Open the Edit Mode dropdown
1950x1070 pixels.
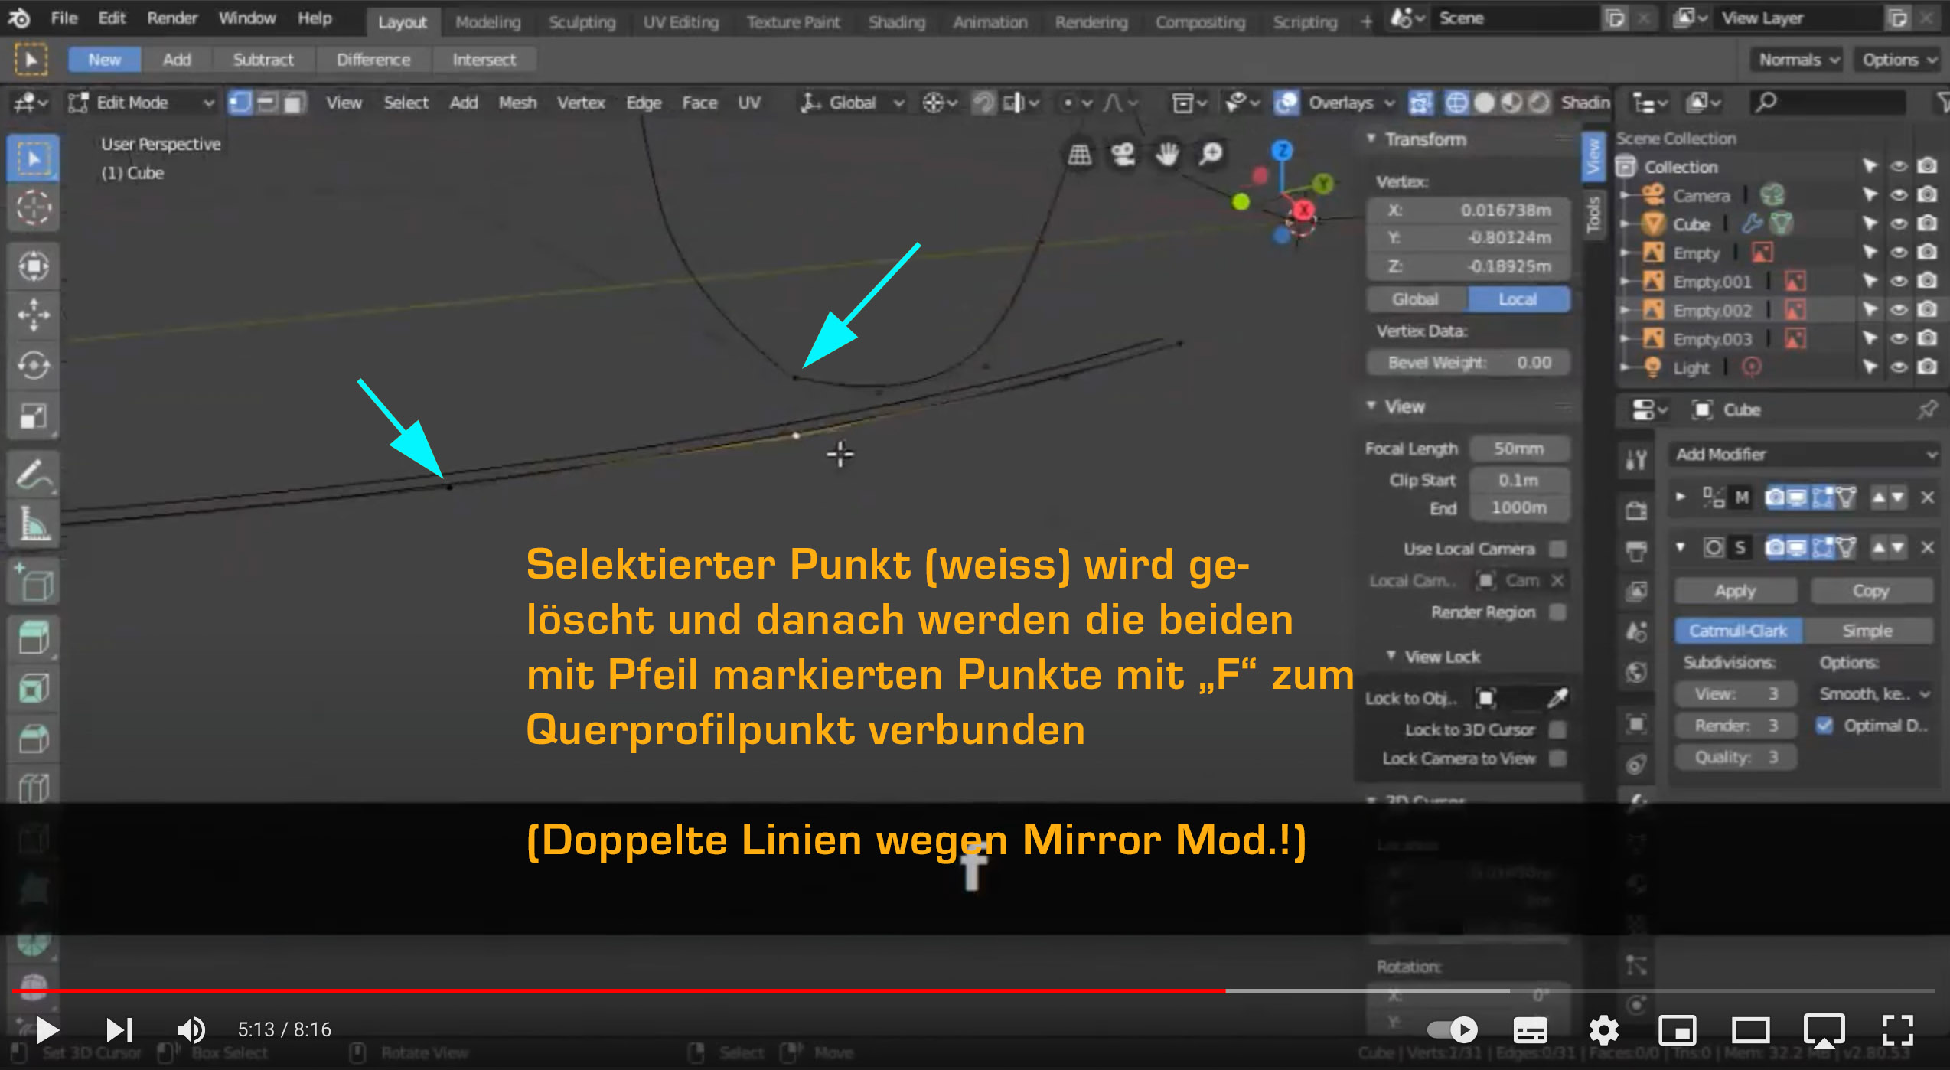coord(141,103)
